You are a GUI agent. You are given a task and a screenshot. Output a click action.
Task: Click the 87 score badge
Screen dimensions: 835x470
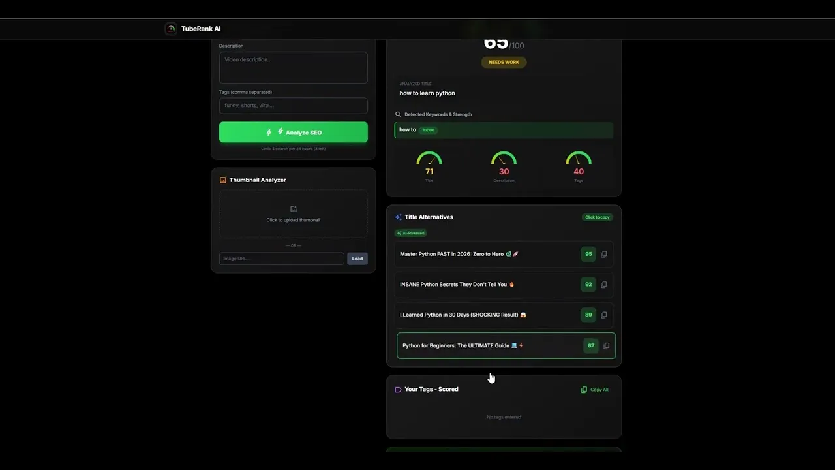591,346
